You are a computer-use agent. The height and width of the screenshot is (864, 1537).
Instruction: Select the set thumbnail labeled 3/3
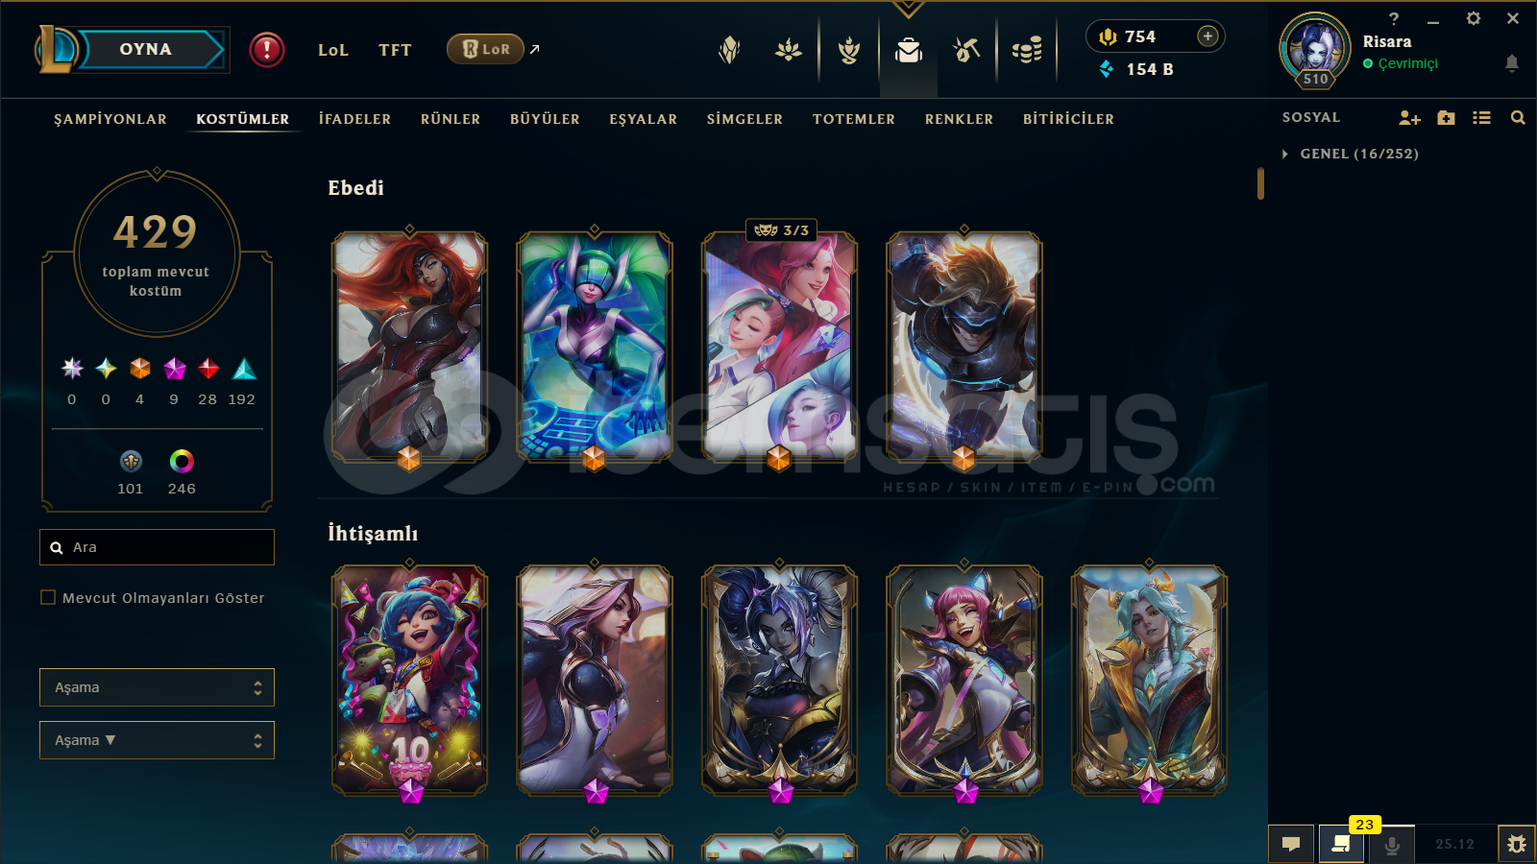pos(779,346)
